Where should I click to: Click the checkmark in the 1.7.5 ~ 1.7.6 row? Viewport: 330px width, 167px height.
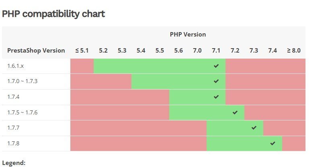coord(235,112)
